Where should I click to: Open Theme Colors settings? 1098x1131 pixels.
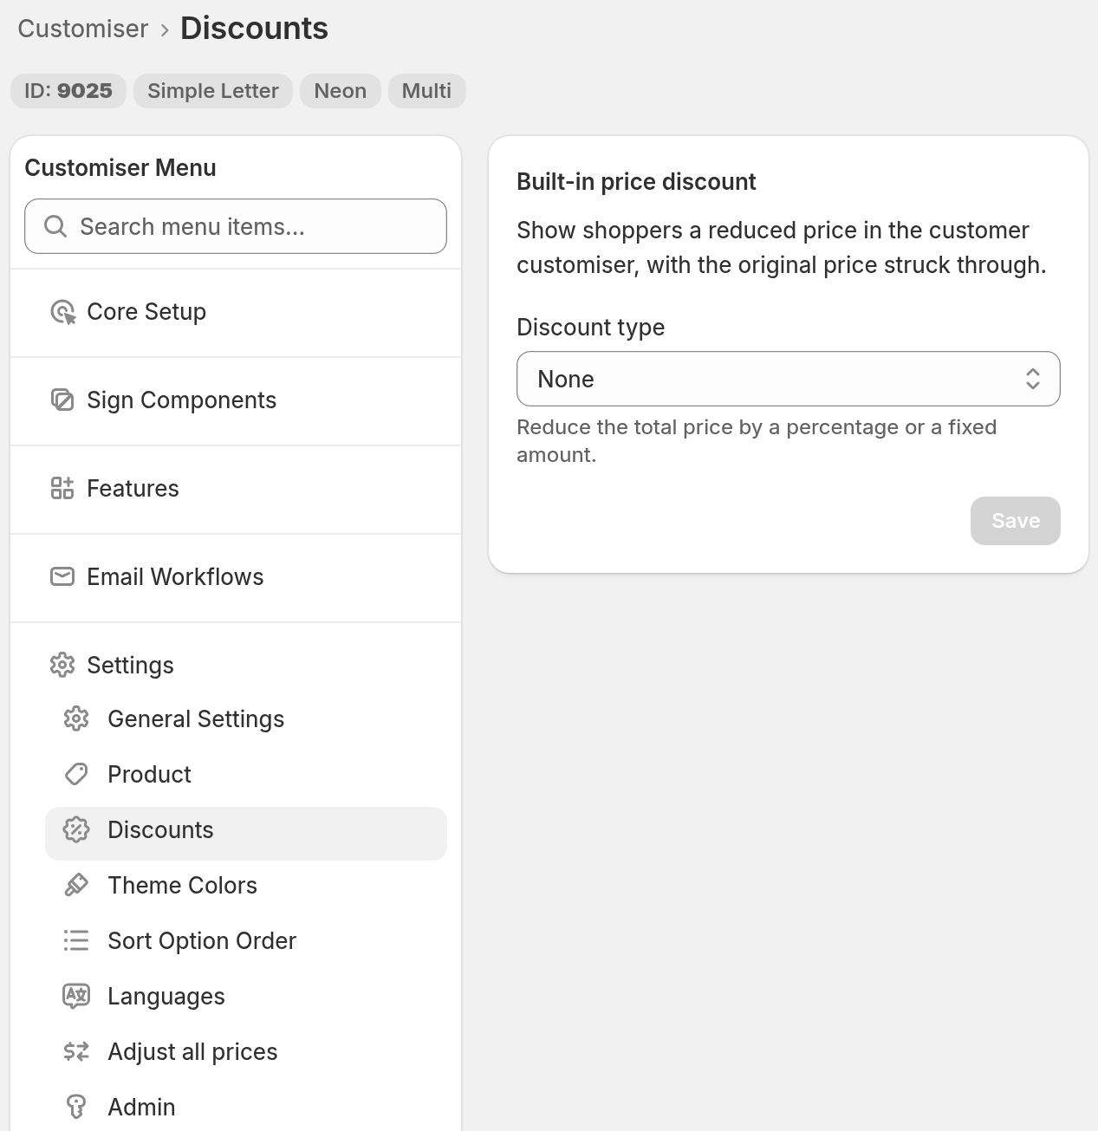246,885
